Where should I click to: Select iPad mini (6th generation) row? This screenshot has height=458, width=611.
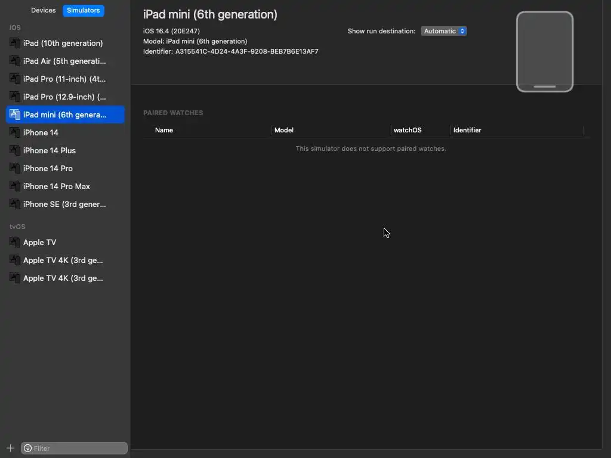point(66,114)
